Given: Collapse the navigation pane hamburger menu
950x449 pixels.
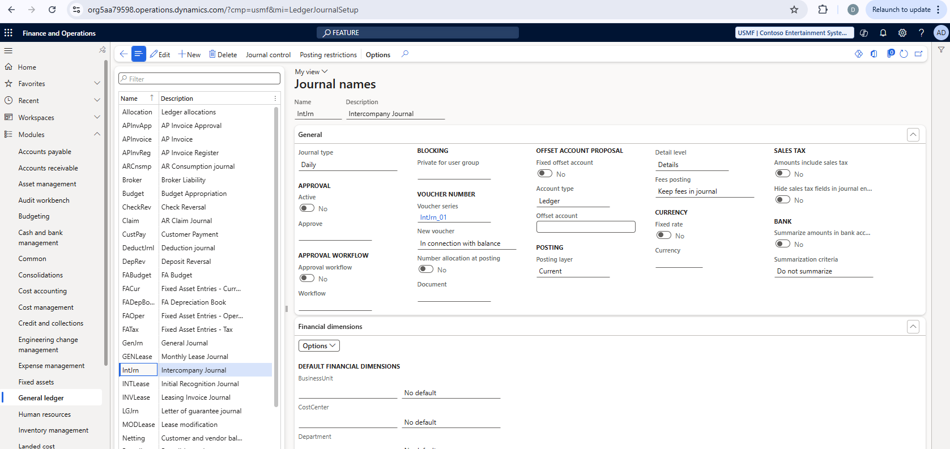Looking at the screenshot, I should coord(8,50).
